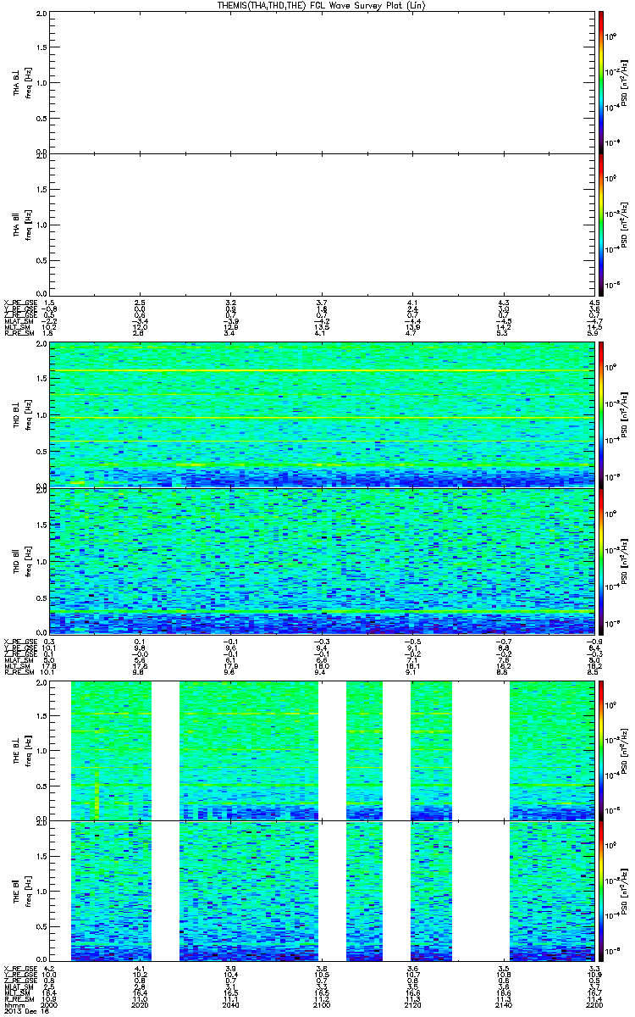635x1017 pixels.
Task: Click the THE BL panel color bar
Action: [601, 749]
